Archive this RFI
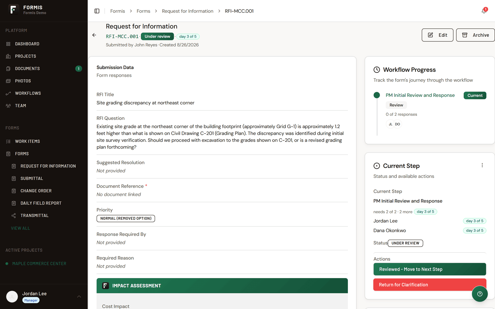This screenshot has width=495, height=309. click(476, 35)
